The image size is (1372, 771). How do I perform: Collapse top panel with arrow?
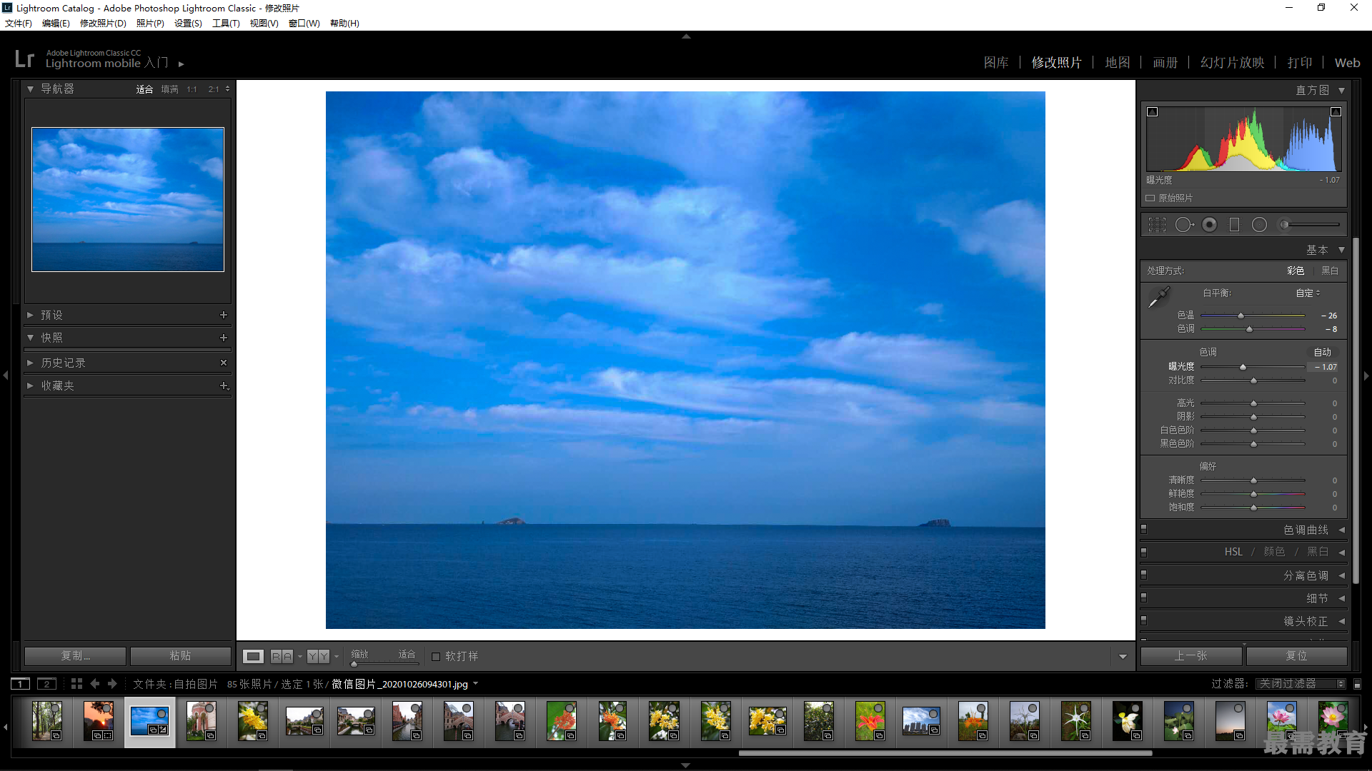(686, 36)
